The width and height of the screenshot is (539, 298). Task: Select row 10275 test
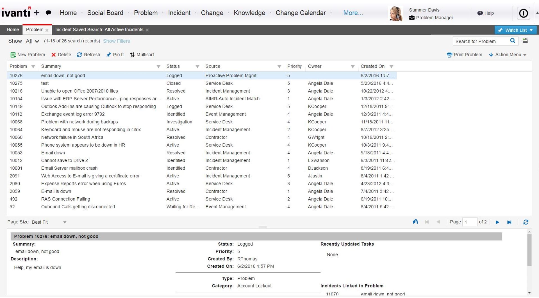[202, 83]
